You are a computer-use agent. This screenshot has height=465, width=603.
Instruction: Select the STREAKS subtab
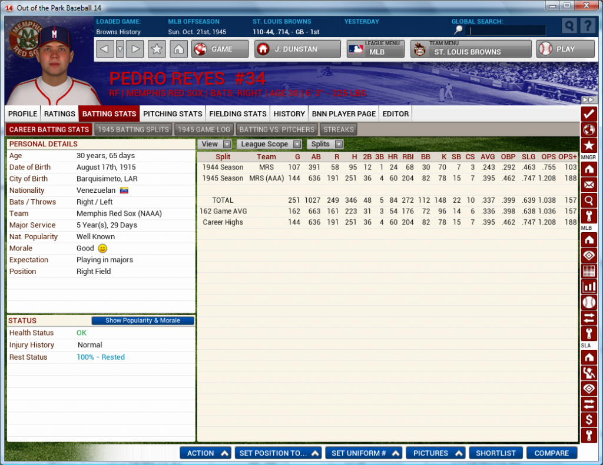click(339, 130)
